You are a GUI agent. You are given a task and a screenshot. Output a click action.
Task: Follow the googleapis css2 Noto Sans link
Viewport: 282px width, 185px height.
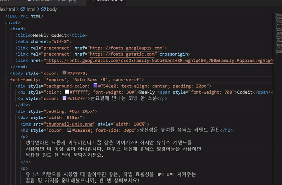[159, 61]
